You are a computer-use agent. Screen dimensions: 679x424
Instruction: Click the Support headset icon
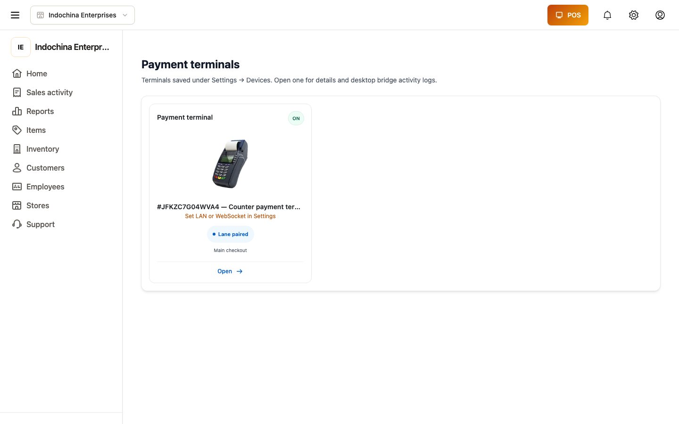17,224
